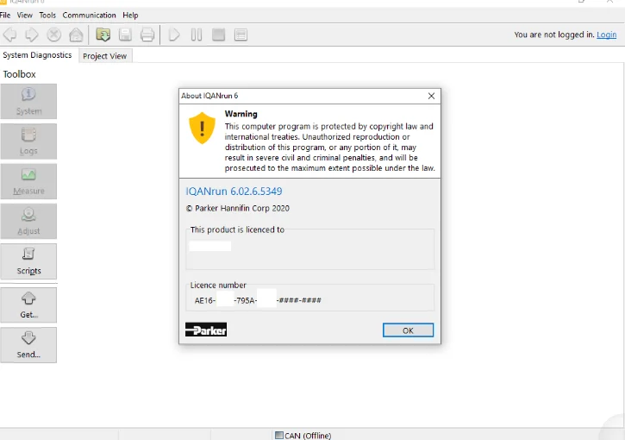Click the list view toolbar icon
The image size is (625, 440).
point(241,35)
